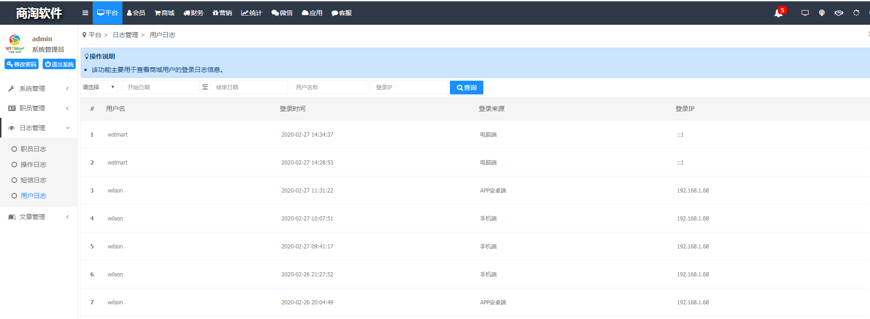Screen dimensions: 870x319
Task: Click the 退出系统 logout button
Action: click(x=59, y=64)
